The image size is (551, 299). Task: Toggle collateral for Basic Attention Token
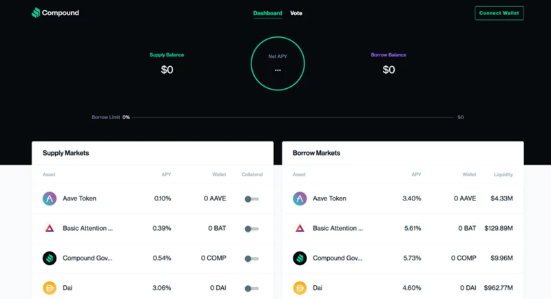(251, 229)
